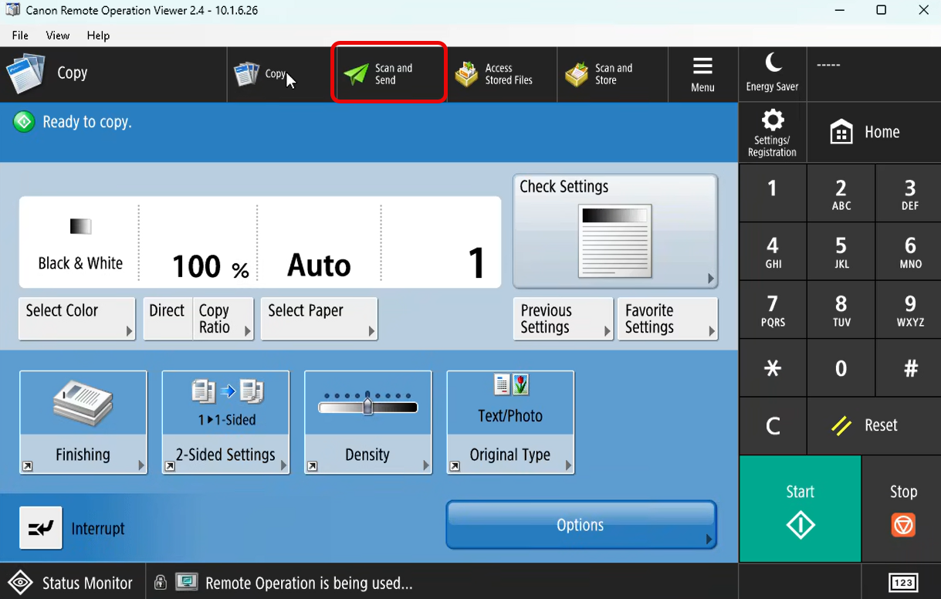Open the Status Monitor
The image size is (941, 599).
(71, 583)
